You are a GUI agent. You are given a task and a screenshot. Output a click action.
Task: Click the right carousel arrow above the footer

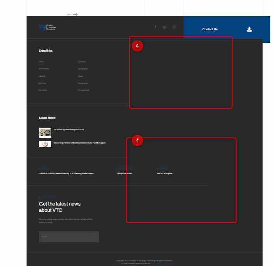pyautogui.click(x=75, y=14)
